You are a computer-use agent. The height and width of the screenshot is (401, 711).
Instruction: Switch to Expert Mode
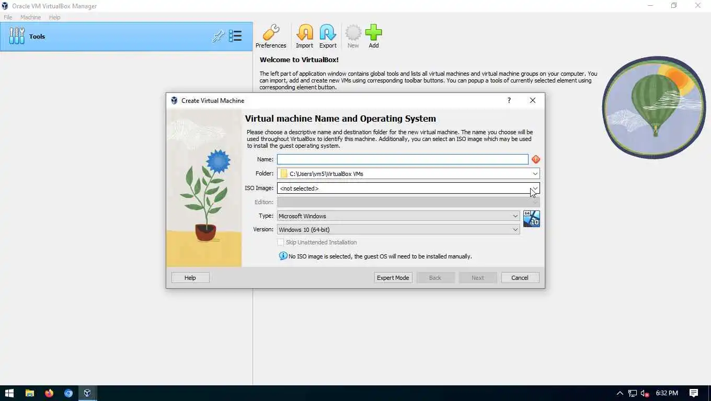393,278
